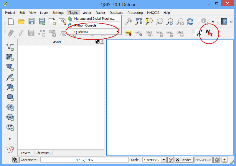Add Oracle GeoRaster Layer icon
The image size is (236, 166).
point(10,97)
